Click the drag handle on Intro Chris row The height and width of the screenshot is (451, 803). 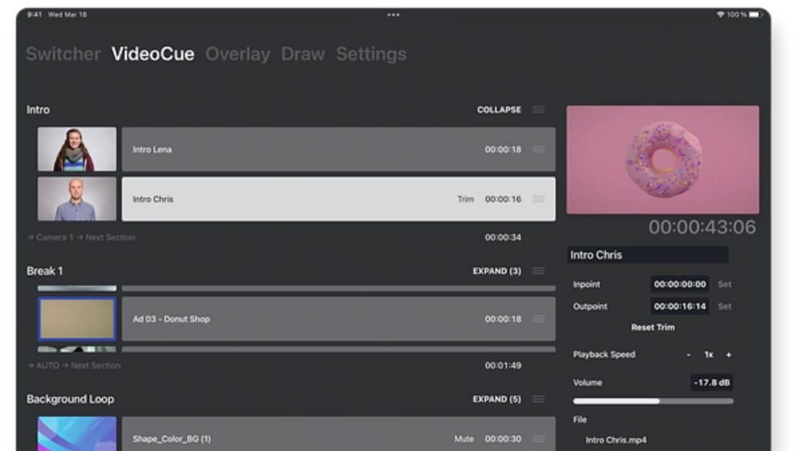click(x=538, y=200)
